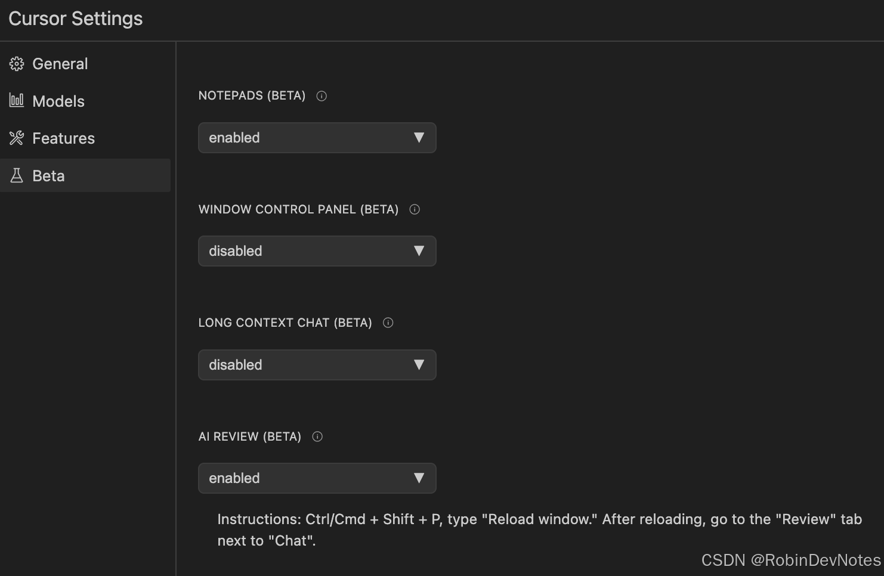Click the flask icon beside Beta
Viewport: 884px width, 576px height.
pyautogui.click(x=17, y=176)
